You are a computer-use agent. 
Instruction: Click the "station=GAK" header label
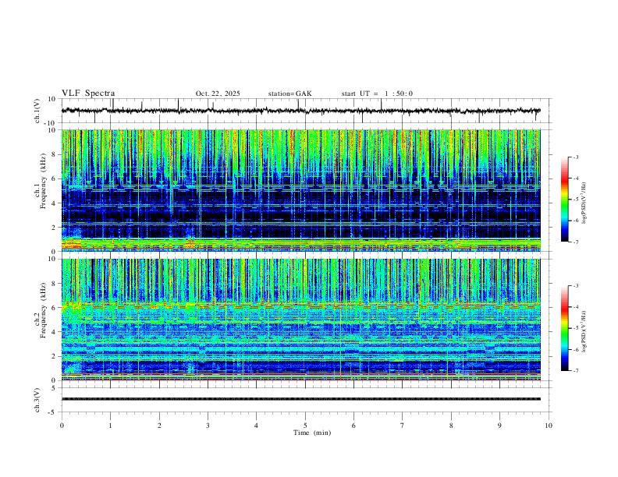coord(289,94)
